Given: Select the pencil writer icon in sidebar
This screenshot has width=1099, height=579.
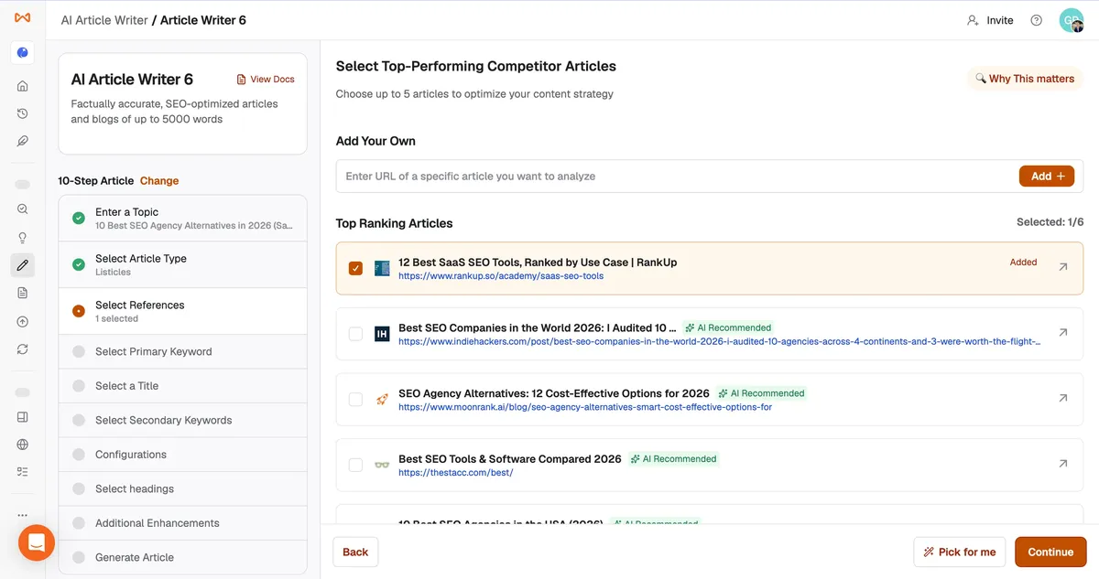Looking at the screenshot, I should pyautogui.click(x=23, y=265).
